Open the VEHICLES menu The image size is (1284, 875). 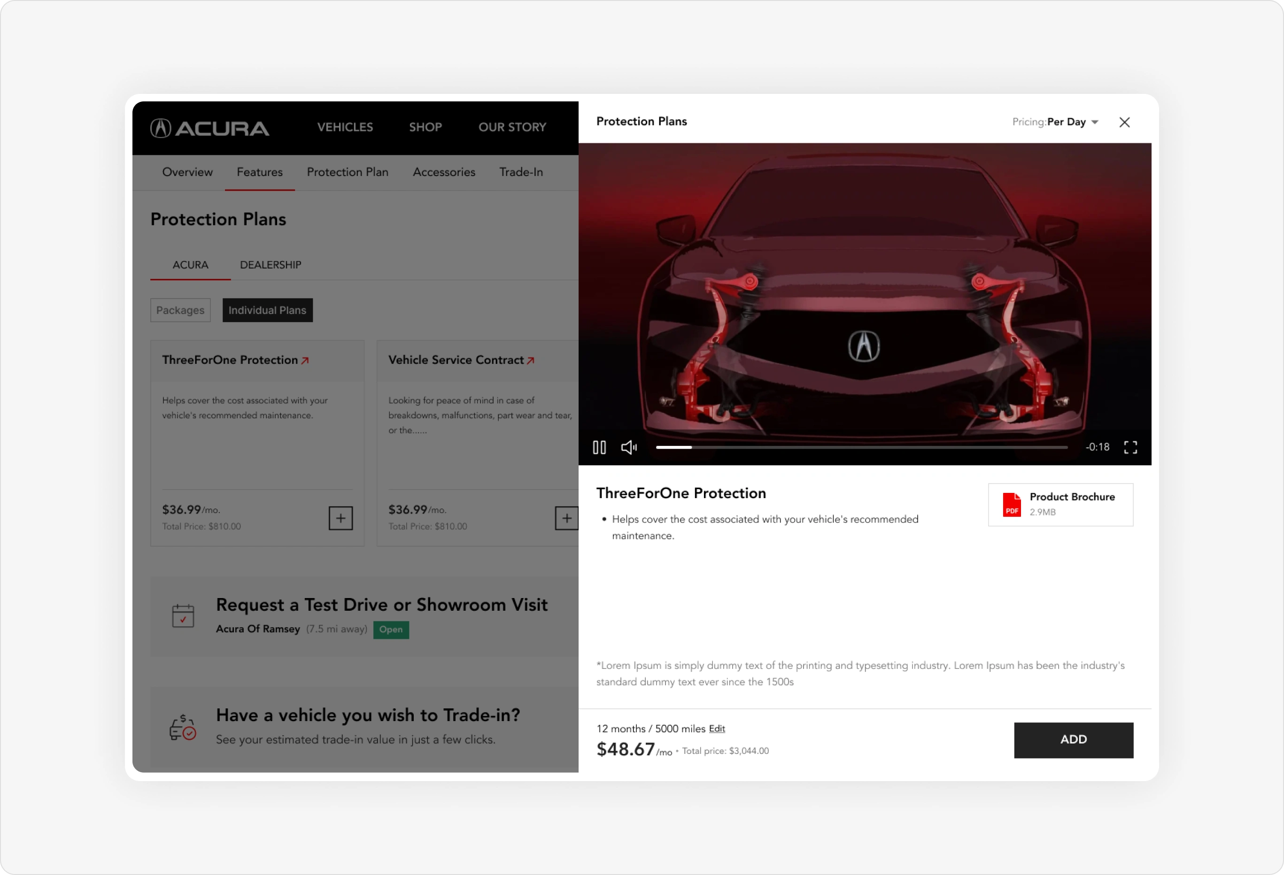(345, 127)
